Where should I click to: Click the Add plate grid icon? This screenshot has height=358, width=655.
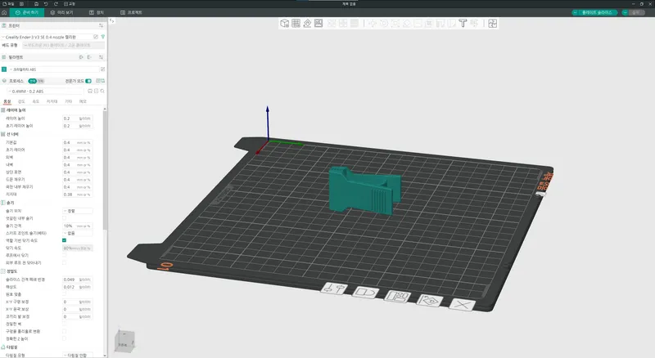click(x=296, y=24)
